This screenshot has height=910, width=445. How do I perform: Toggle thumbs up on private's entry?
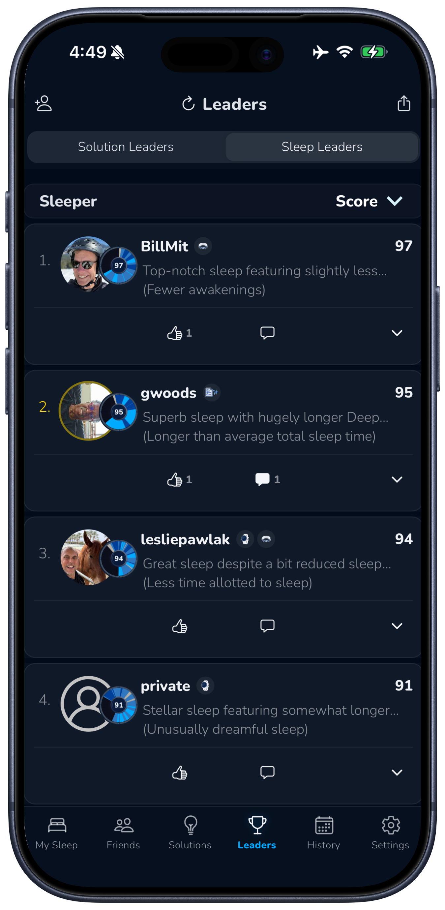coord(179,773)
